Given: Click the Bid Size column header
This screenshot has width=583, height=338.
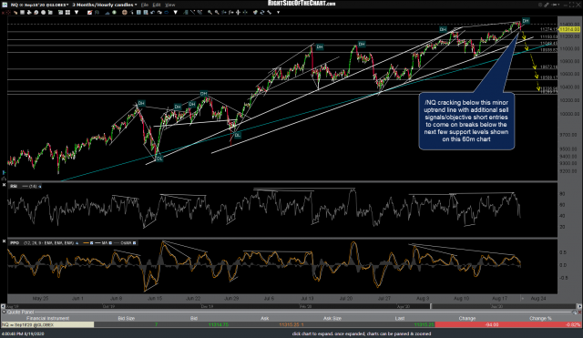Looking at the screenshot, I should pos(126,318).
